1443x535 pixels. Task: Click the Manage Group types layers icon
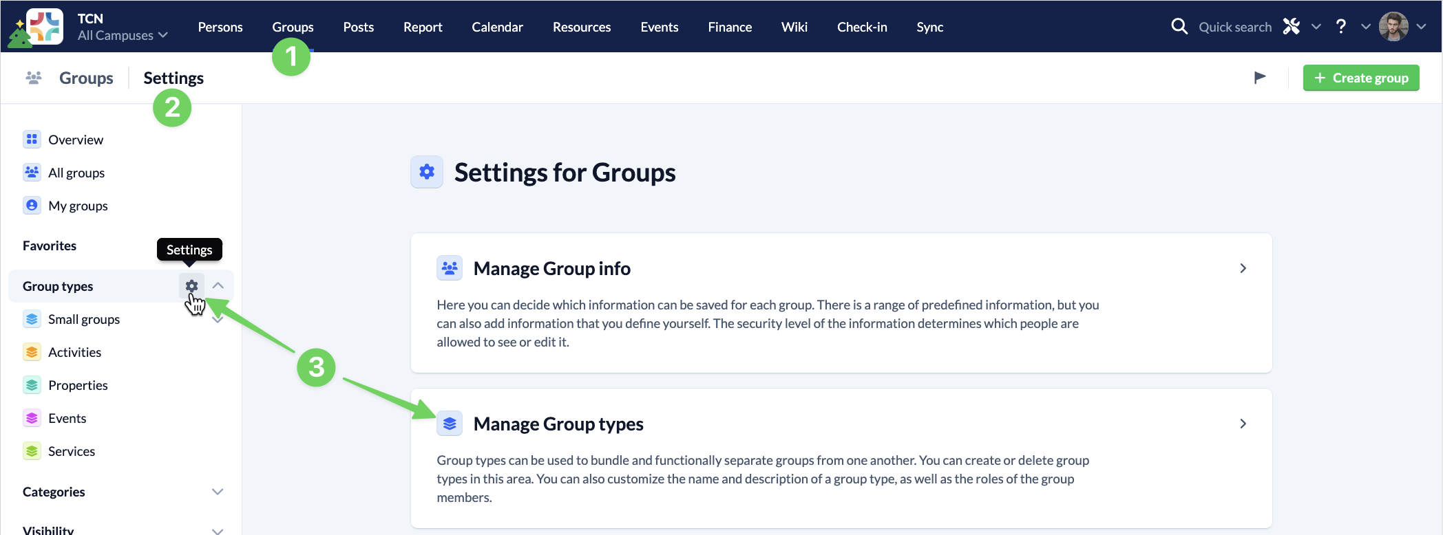[450, 424]
